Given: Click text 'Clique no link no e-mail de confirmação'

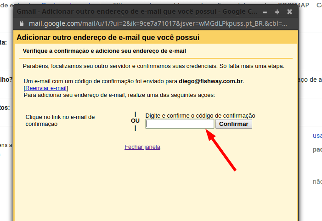Looking at the screenshot, I should coord(60,120).
